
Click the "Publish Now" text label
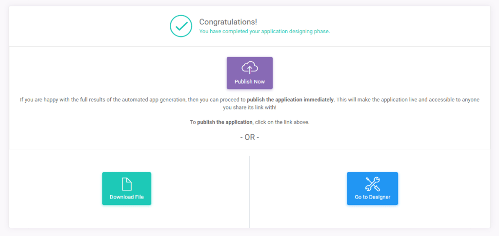(249, 82)
